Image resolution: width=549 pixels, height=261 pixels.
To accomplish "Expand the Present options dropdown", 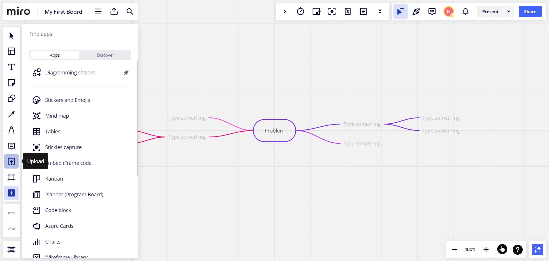I will click(509, 11).
